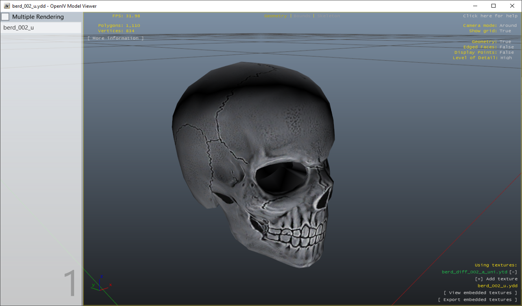Close the Model Viewer window

click(x=512, y=6)
